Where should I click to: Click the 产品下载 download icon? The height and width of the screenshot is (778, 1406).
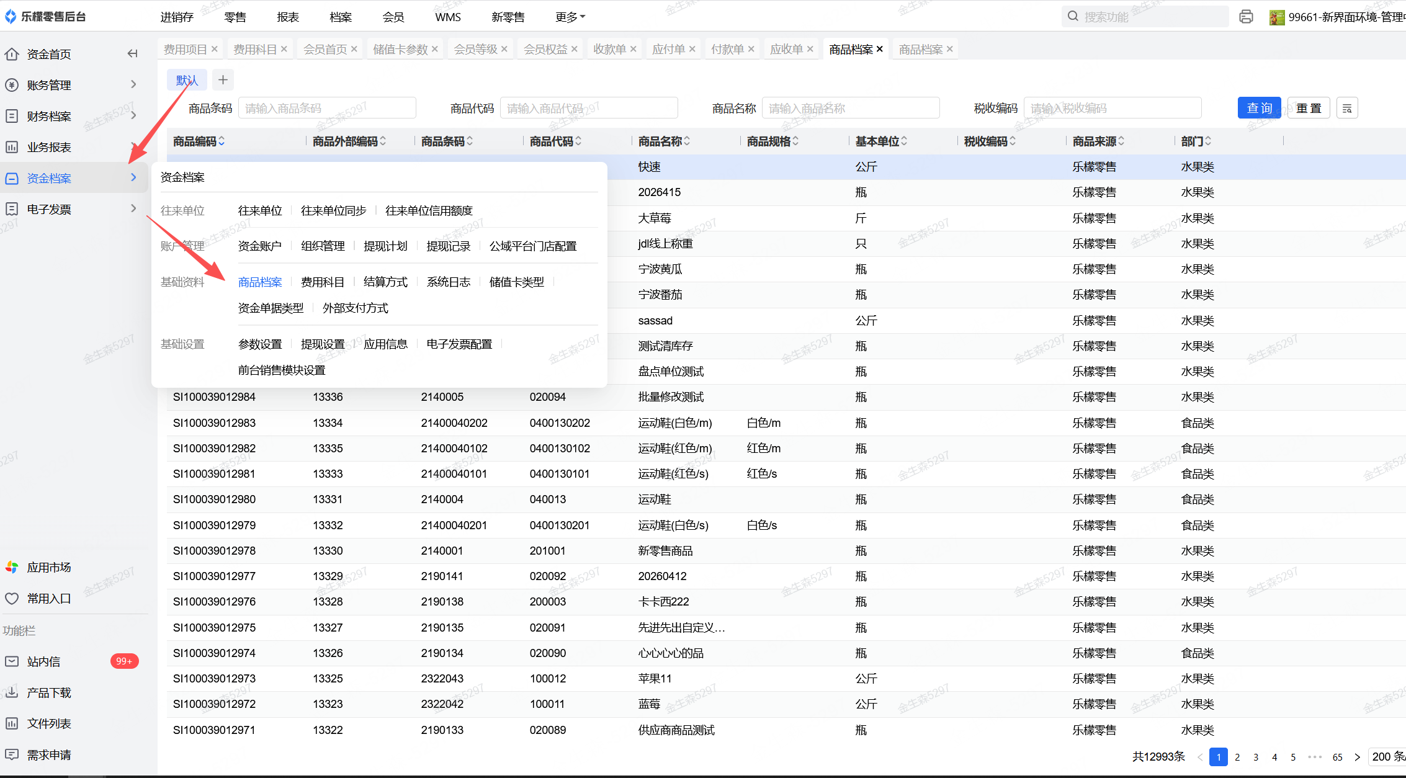click(12, 692)
